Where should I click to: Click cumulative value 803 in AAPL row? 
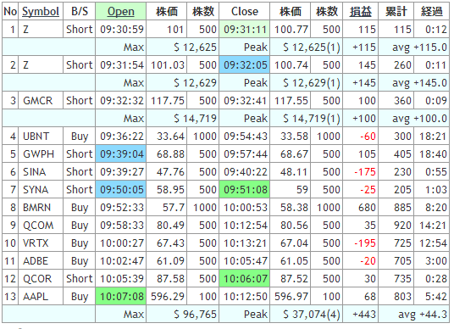pos(396,297)
